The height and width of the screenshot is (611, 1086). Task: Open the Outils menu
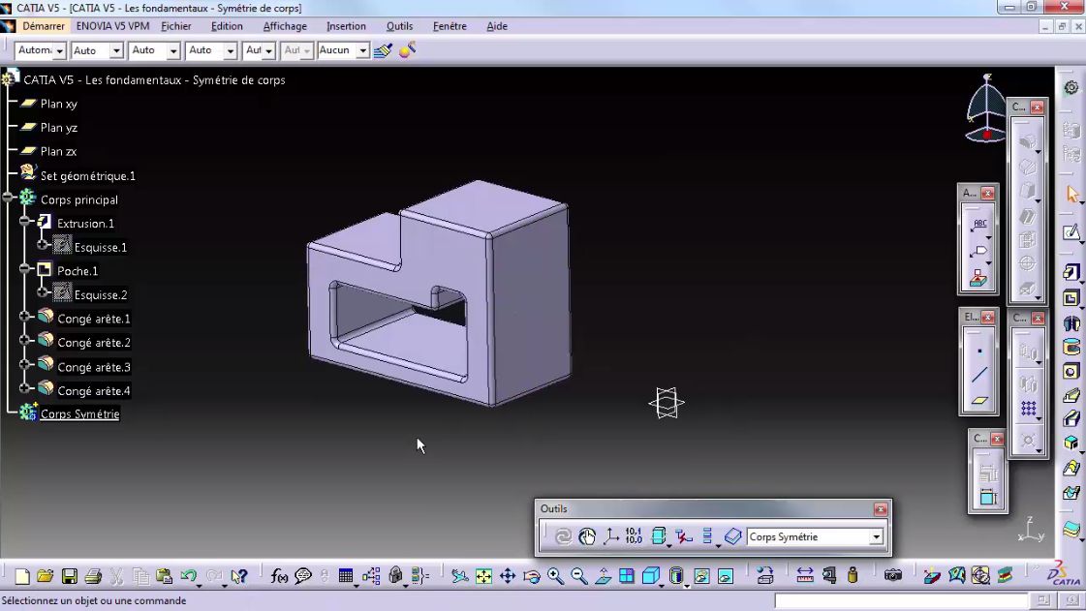coord(400,26)
